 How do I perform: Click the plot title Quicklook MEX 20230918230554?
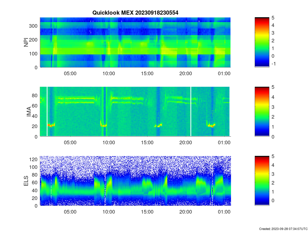click(135, 13)
